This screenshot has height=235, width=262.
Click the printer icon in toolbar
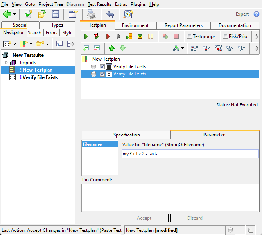pos(91,14)
